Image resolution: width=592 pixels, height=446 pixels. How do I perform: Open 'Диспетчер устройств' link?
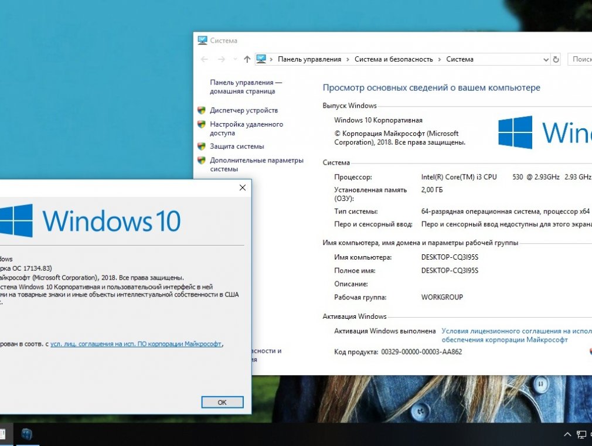point(244,110)
